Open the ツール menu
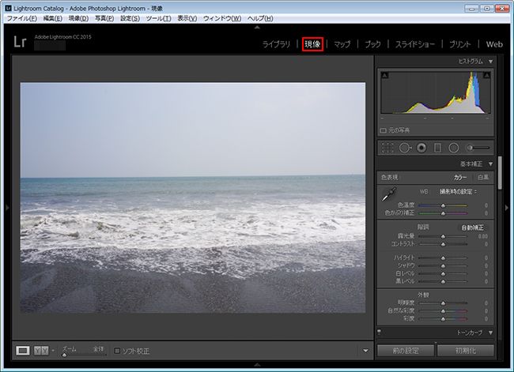 [x=159, y=18]
